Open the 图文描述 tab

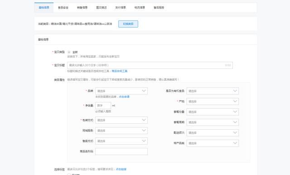pyautogui.click(x=101, y=8)
